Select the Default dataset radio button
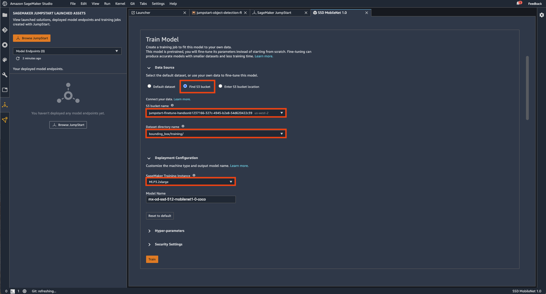This screenshot has width=546, height=294. 149,86
